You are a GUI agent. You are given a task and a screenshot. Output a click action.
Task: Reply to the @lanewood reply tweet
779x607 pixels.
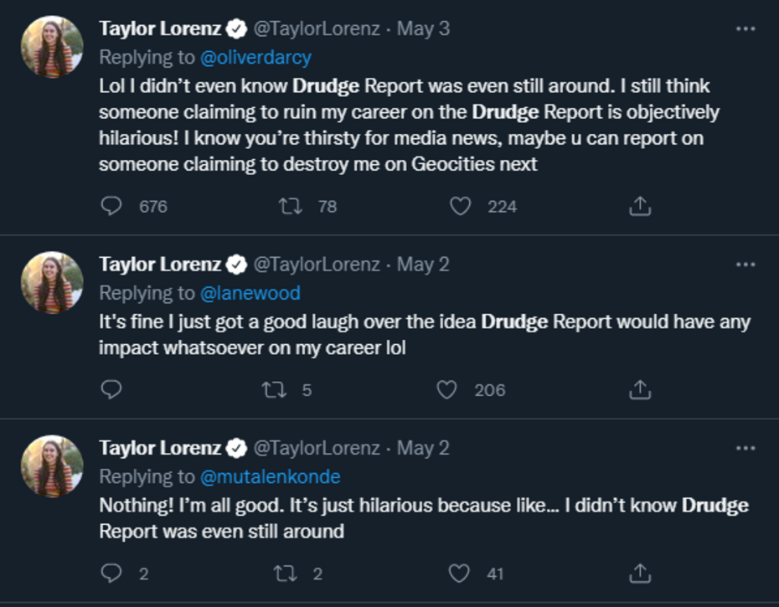[x=111, y=389]
